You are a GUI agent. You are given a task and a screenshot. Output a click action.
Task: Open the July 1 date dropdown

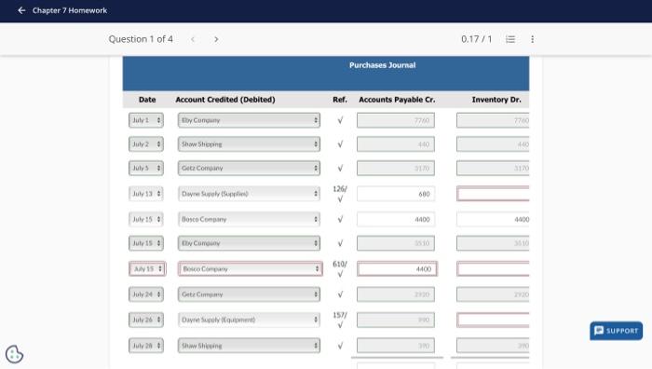tap(146, 120)
